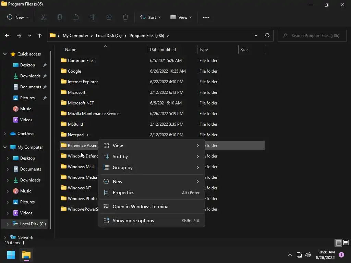Image resolution: width=351 pixels, height=263 pixels.
Task: Switch to large thumbnails view icon
Action: 346,242
